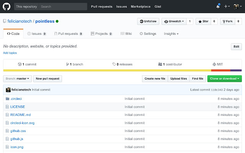Open the plus create-new menu
The width and height of the screenshot is (245, 153).
[x=227, y=7]
